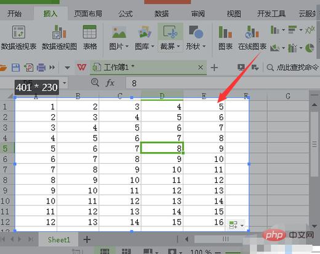Image resolution: width=320 pixels, height=254 pixels.
Task: Go to first sheet navigation arrow
Action: click(x=3, y=239)
